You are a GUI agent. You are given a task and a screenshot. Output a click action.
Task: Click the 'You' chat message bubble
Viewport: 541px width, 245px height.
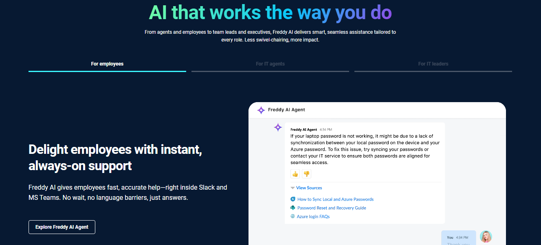click(458, 238)
